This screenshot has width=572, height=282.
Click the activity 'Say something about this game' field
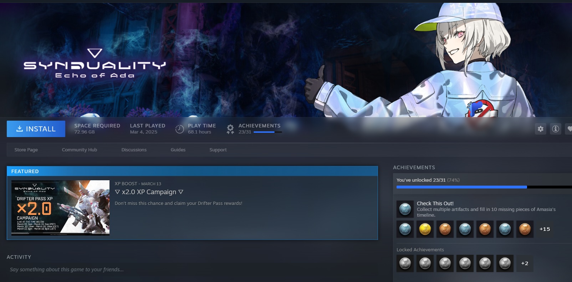click(193, 270)
